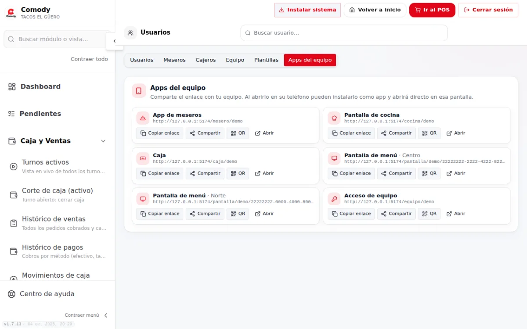
Task: Click Volver a inicio button
Action: click(x=375, y=10)
